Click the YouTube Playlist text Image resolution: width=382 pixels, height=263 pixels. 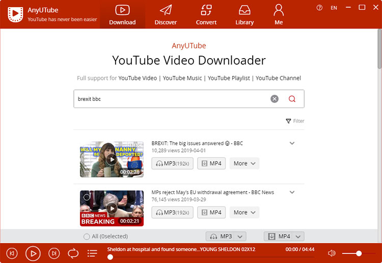229,78
